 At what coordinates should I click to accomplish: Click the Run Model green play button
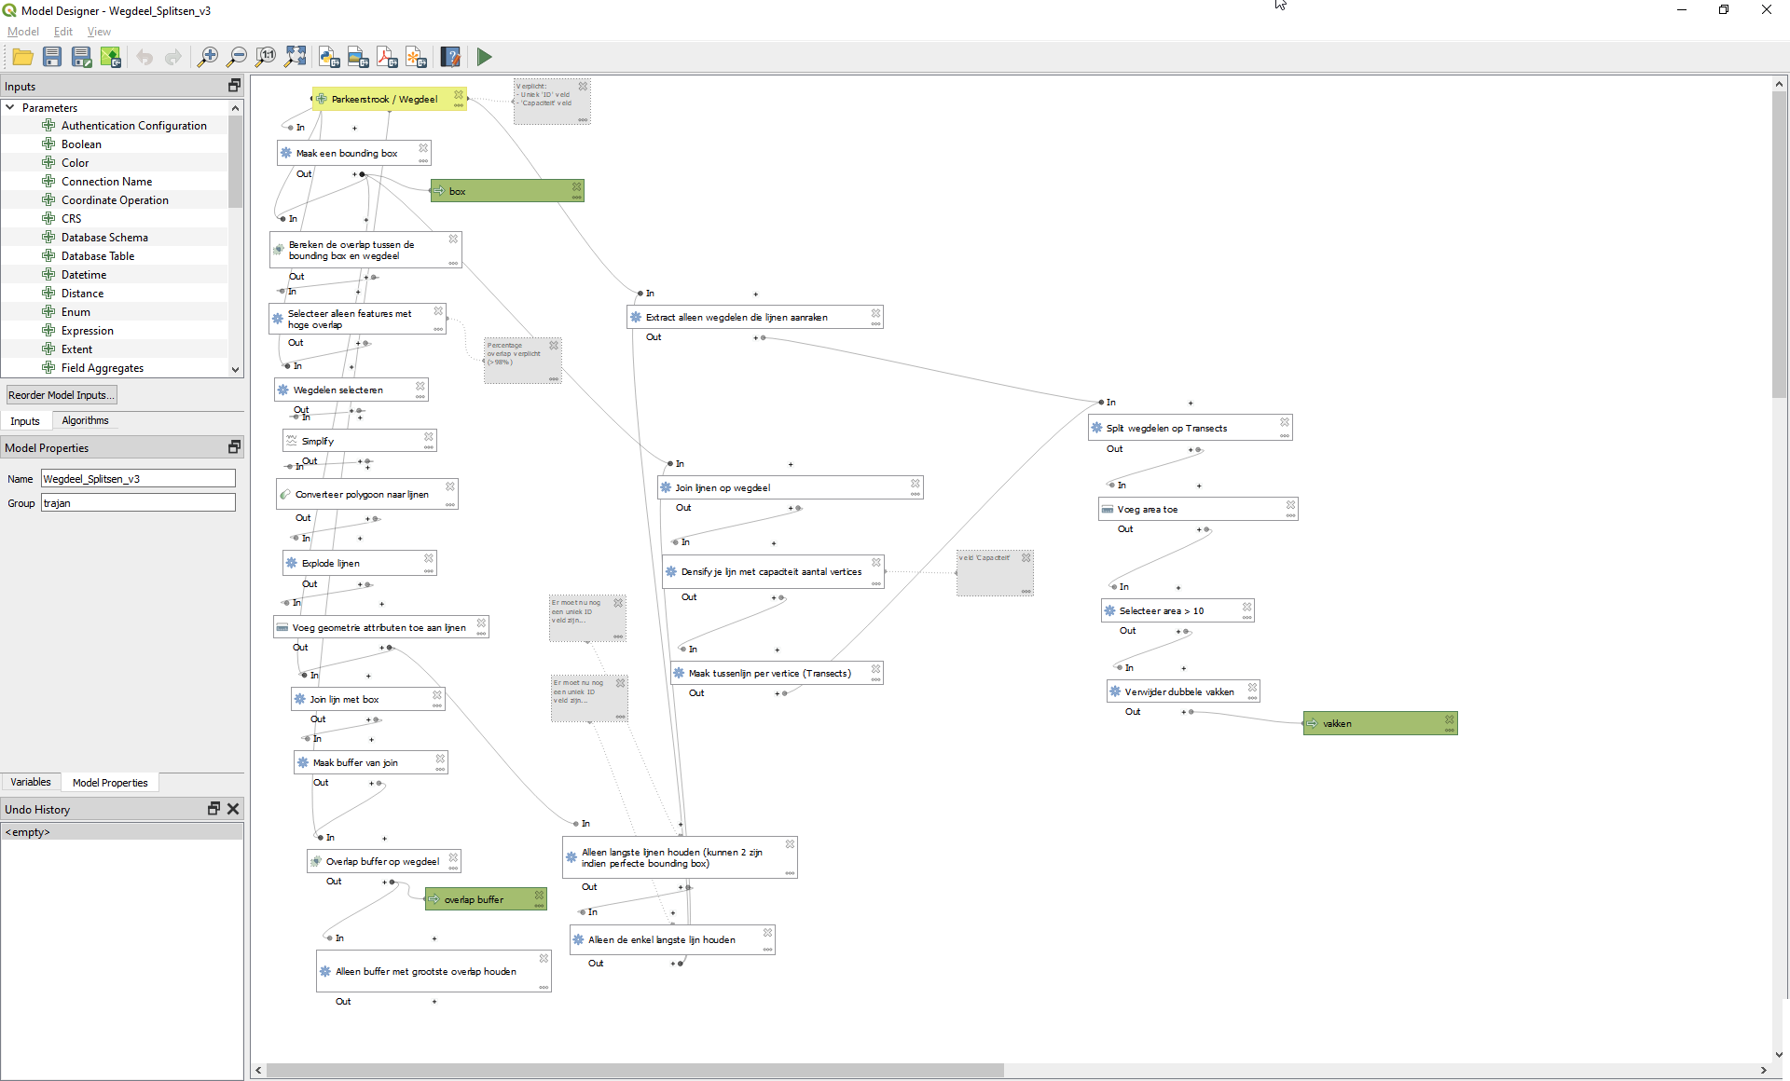point(485,58)
